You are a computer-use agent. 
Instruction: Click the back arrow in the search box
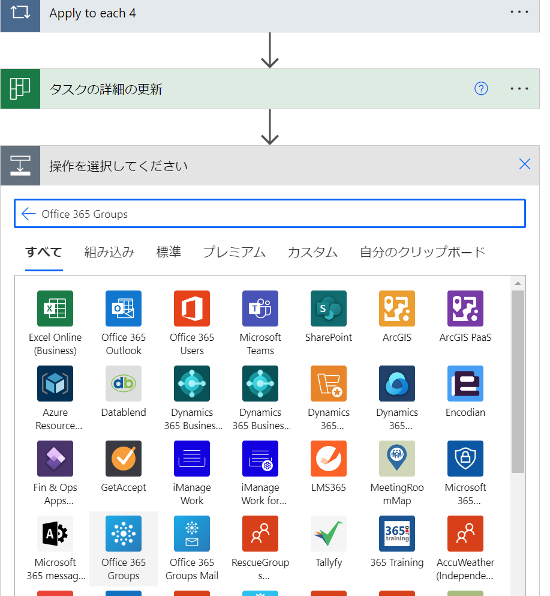pyautogui.click(x=28, y=214)
